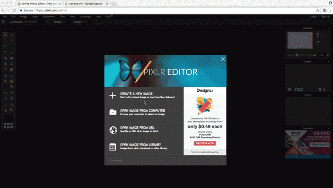Select the Gradient tool

(6, 63)
